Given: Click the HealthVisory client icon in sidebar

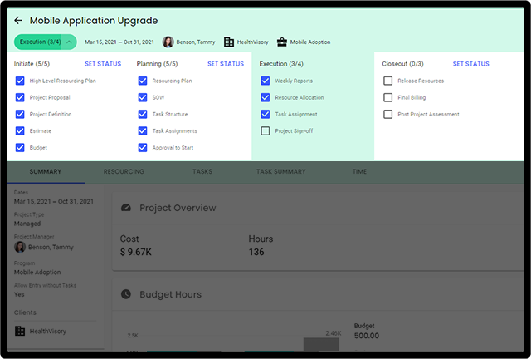Looking at the screenshot, I should (x=20, y=331).
